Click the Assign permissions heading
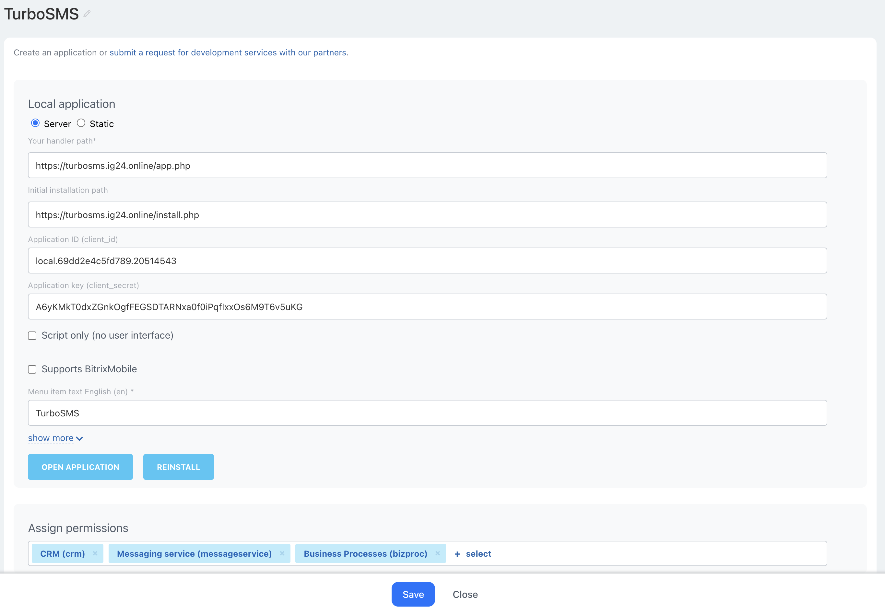This screenshot has width=885, height=615. (x=78, y=528)
